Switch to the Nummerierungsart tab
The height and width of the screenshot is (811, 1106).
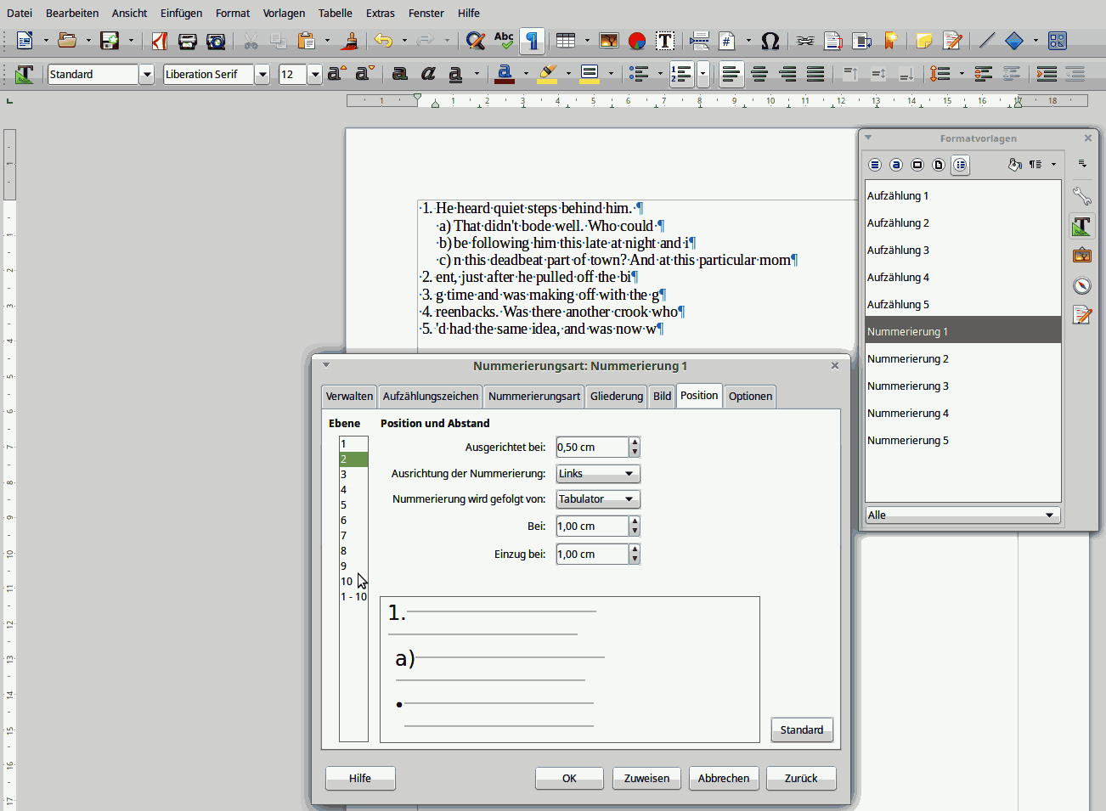[x=534, y=397]
